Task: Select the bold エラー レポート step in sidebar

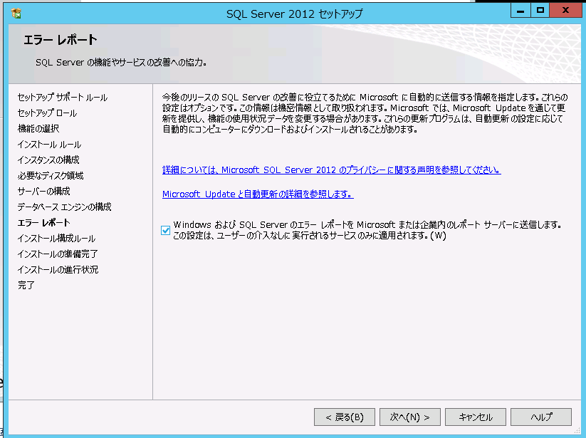Action: point(43,223)
